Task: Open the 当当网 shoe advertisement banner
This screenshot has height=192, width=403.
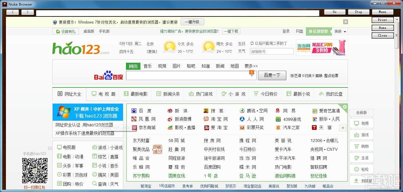Action: 322,47
